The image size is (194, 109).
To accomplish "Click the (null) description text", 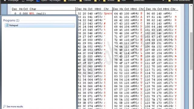I will pyautogui.click(x=41, y=13).
